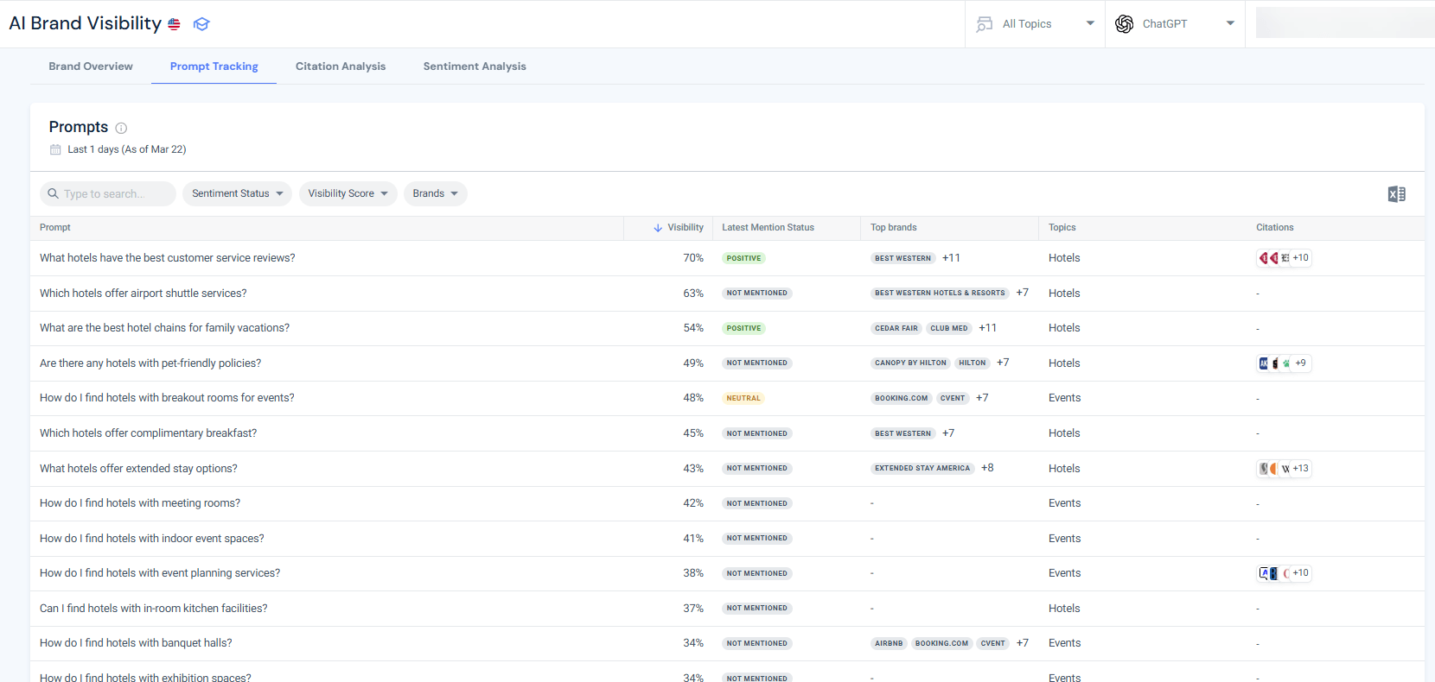
Task: Click the HILTON brand tag
Action: point(973,363)
